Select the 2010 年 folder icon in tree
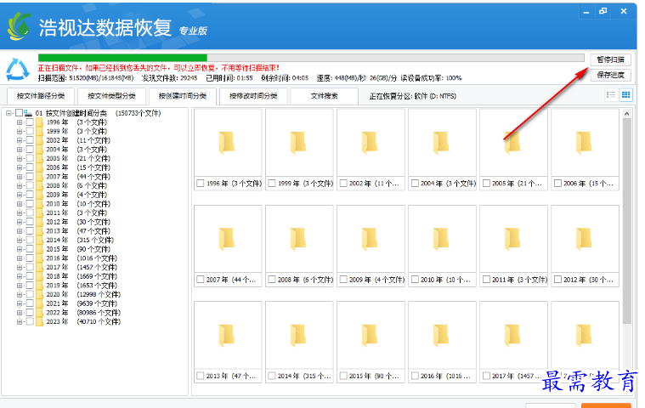 39,204
